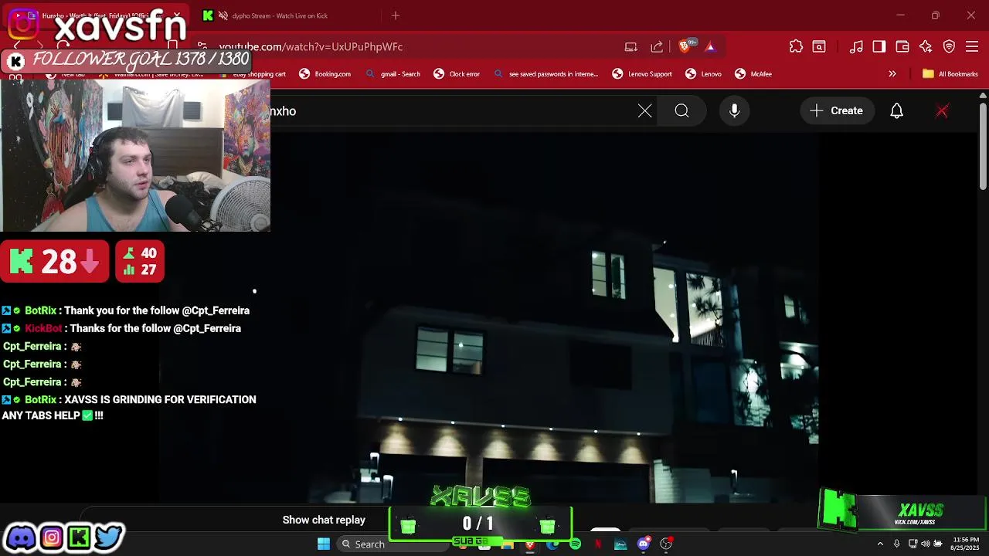
Task: Open Microsoft Edge from the taskbar
Action: [552, 544]
